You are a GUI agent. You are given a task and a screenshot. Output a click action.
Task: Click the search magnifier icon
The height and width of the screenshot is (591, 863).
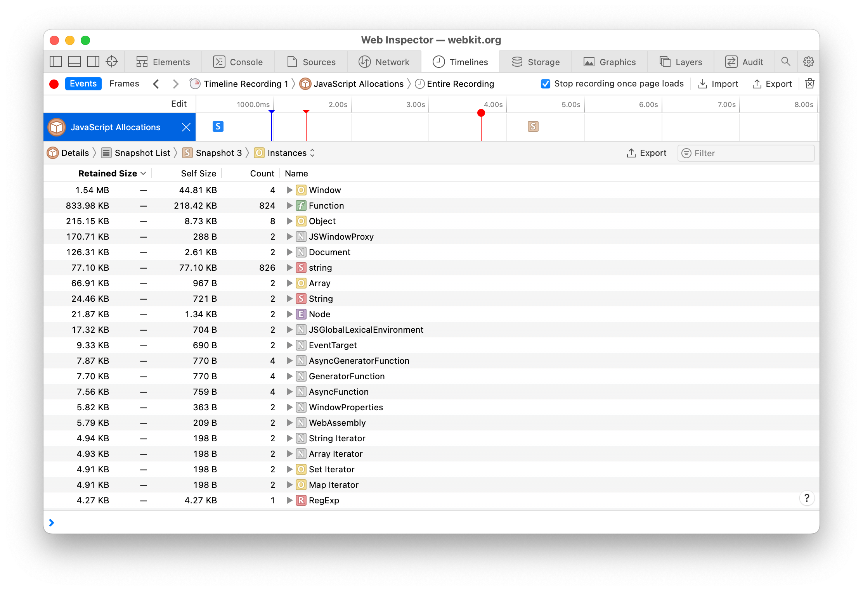click(x=786, y=62)
